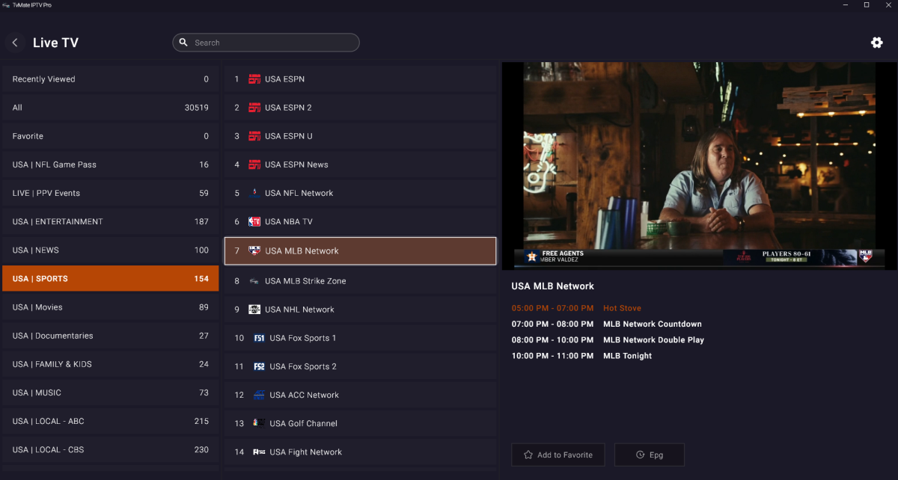898x480 pixels.
Task: Click the NHL Network channel logo
Action: (254, 310)
